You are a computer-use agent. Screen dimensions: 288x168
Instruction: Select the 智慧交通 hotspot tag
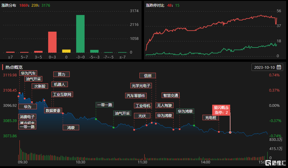click(x=170, y=95)
